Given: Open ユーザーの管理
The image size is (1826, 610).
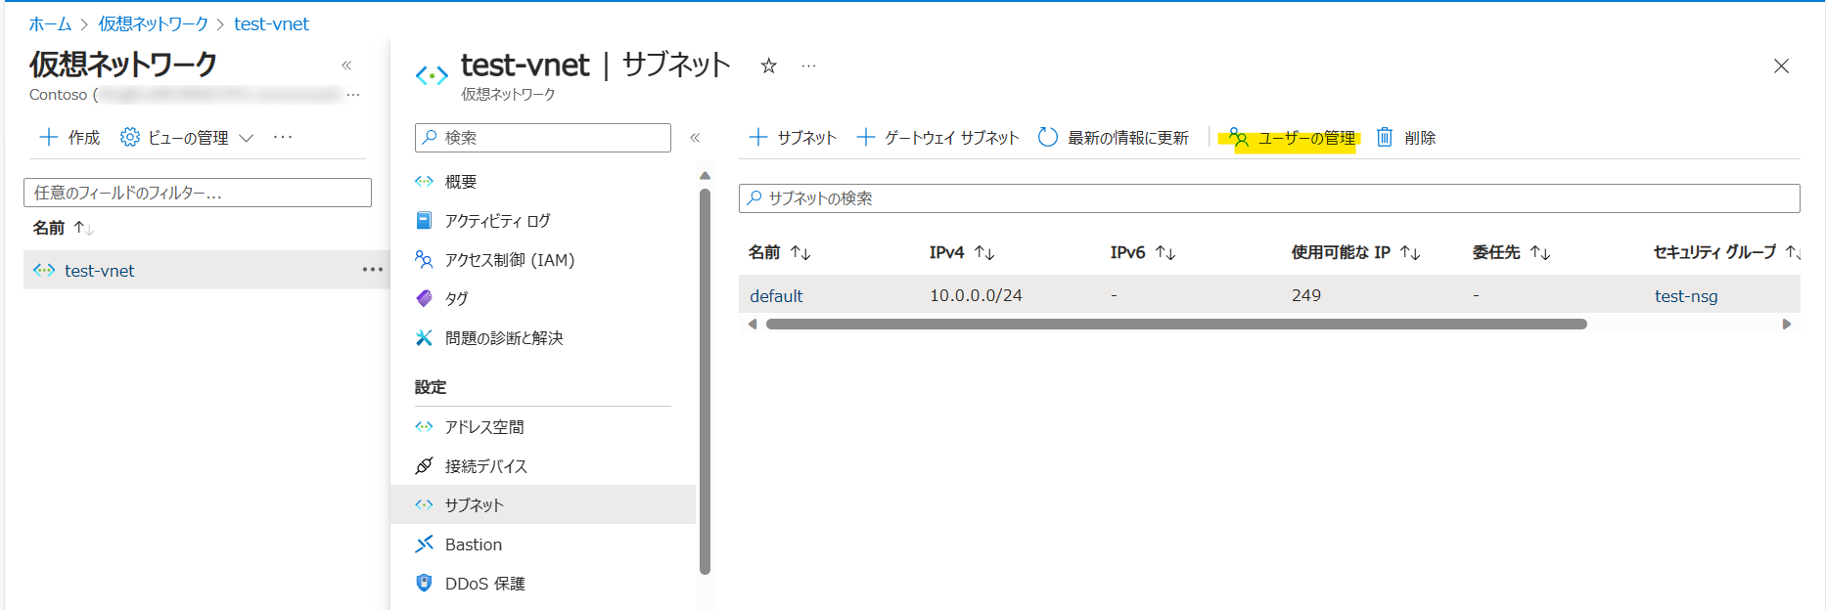Looking at the screenshot, I should 1293,138.
